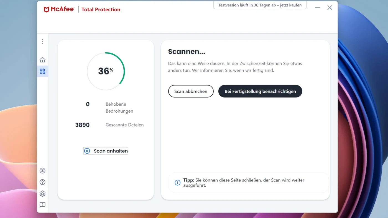Click the Gescannte Dateien label

click(125, 125)
